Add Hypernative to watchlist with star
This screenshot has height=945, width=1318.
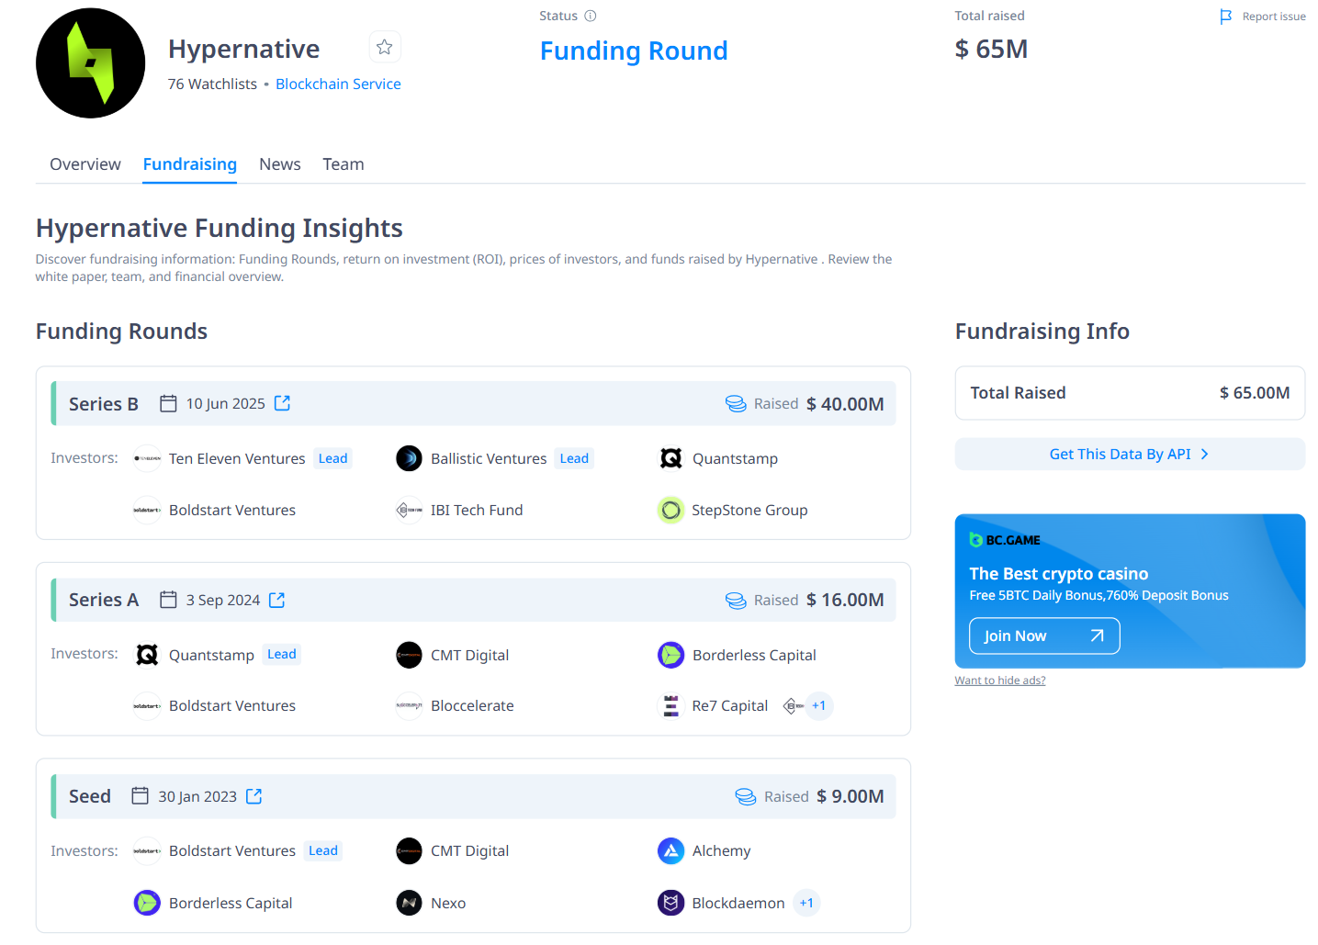click(x=385, y=47)
